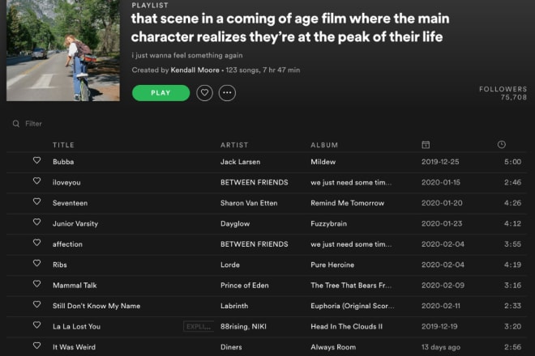Like the playlist with the heart icon
This screenshot has width=535, height=356.
204,93
